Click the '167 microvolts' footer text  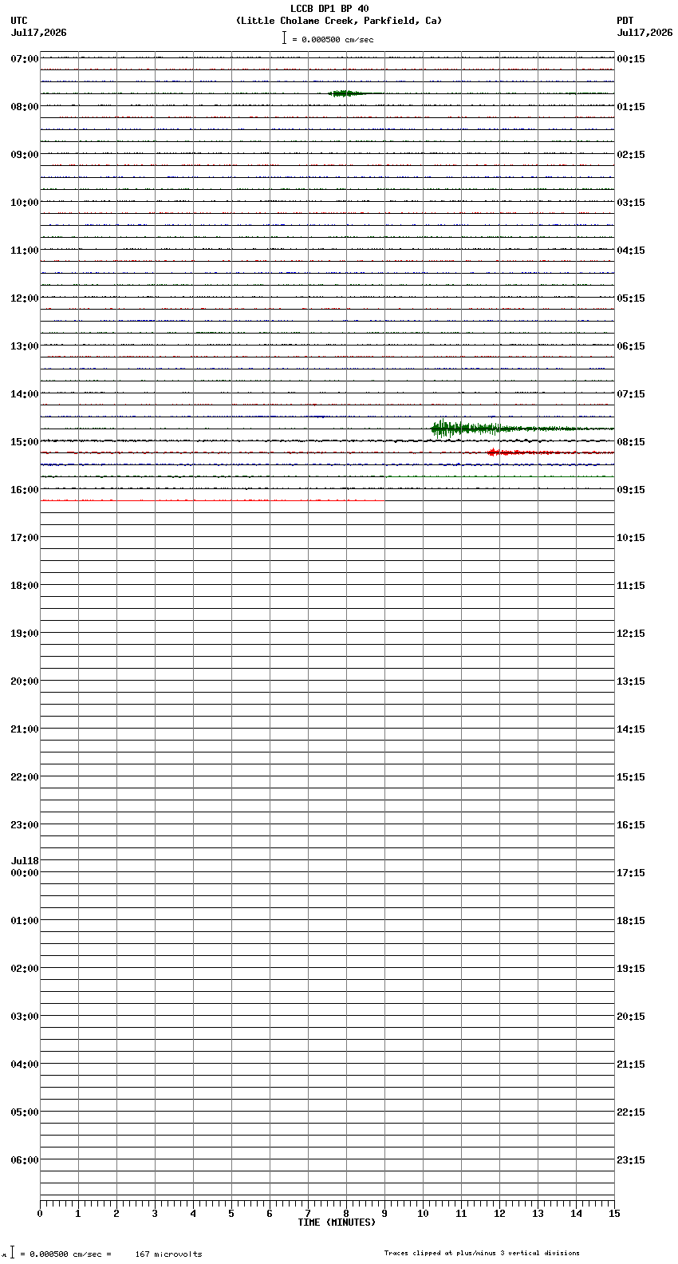coord(168,1254)
